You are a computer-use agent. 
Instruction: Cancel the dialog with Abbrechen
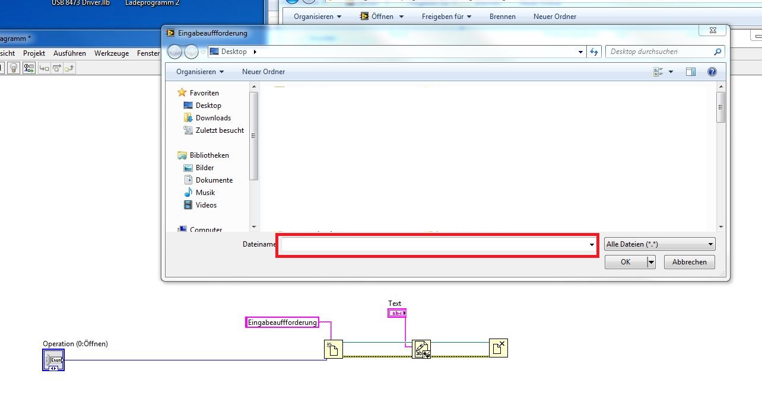[x=690, y=262]
